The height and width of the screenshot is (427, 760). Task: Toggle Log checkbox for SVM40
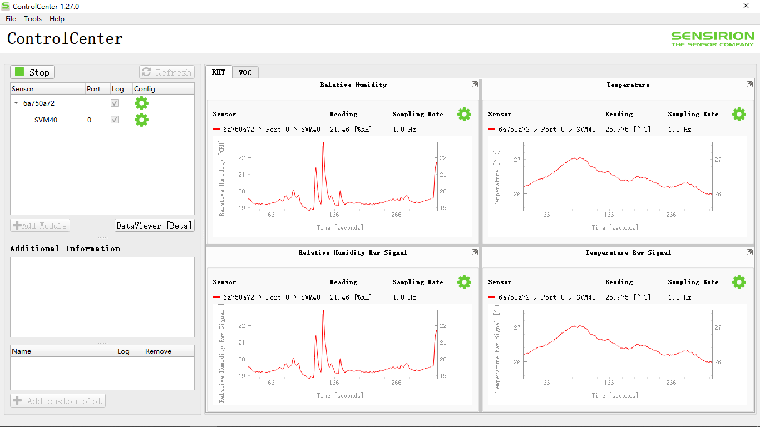115,120
